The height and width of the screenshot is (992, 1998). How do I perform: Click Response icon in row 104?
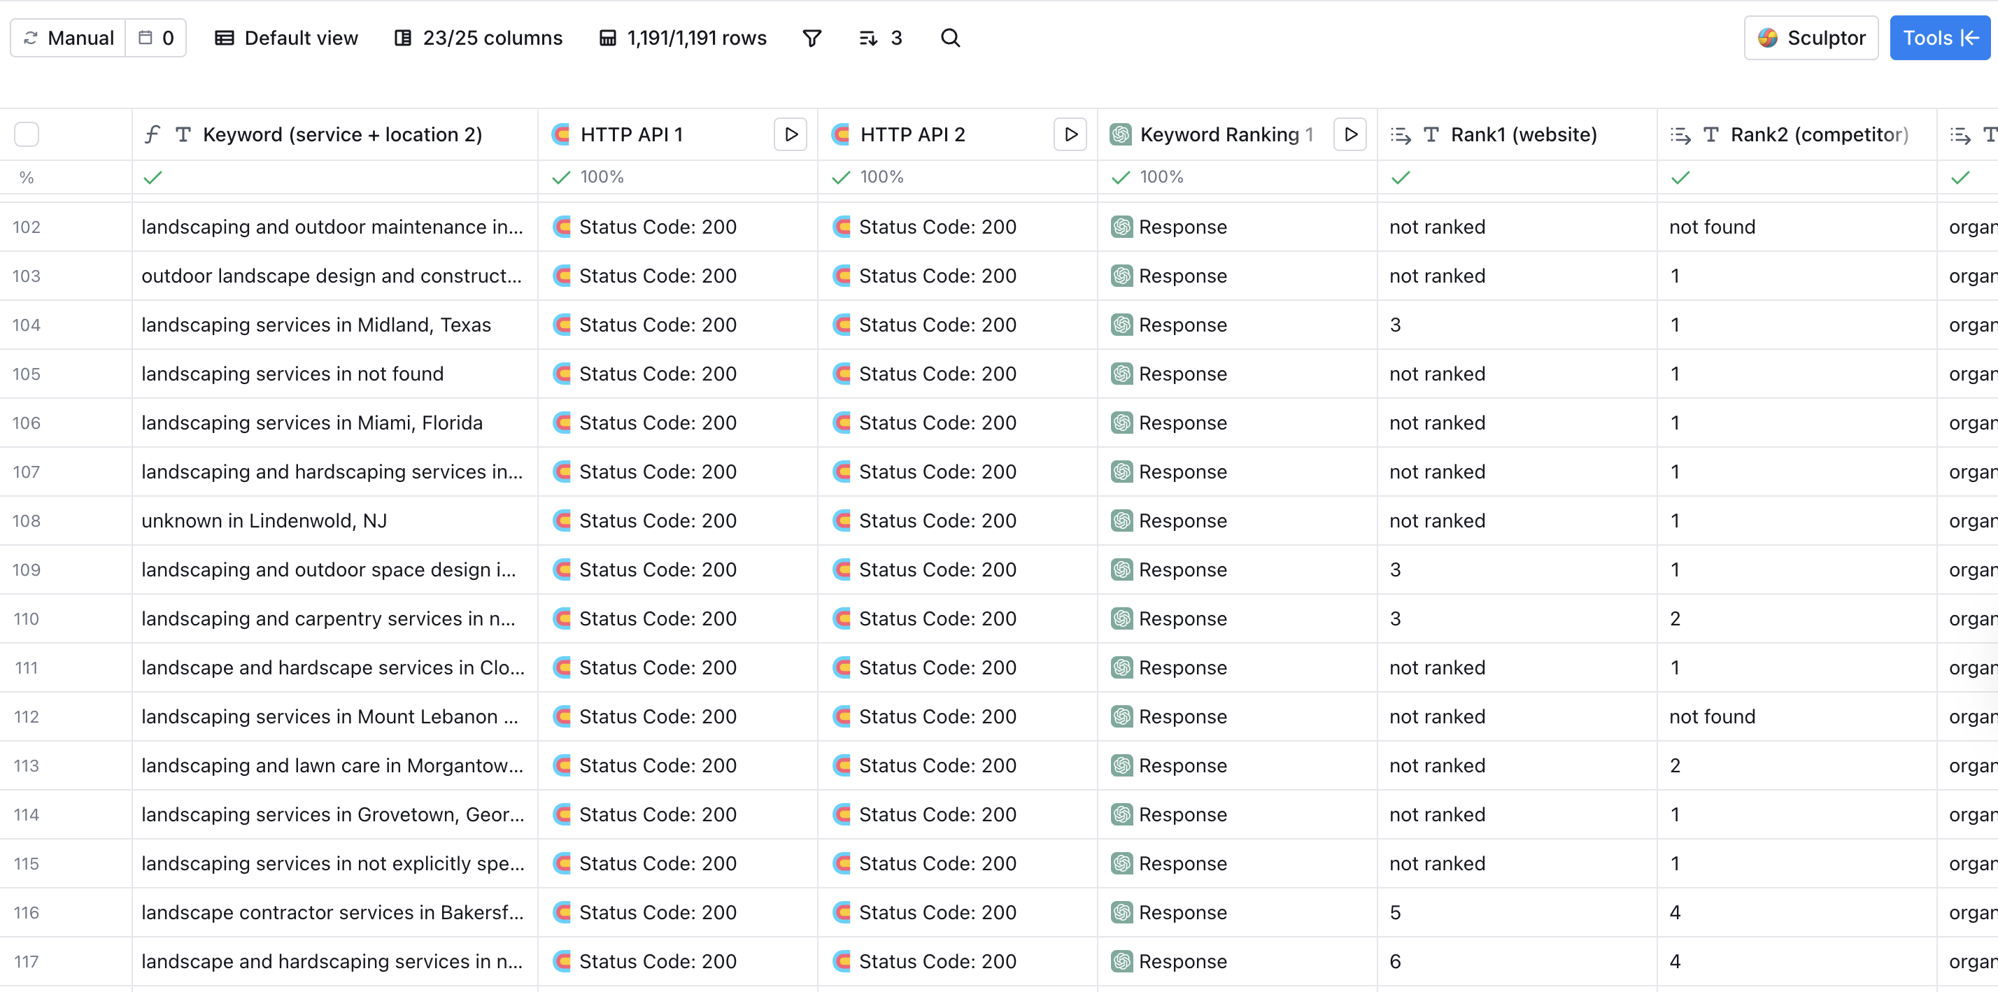(x=1121, y=325)
